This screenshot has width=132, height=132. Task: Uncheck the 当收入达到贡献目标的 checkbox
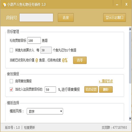click(x=11, y=89)
